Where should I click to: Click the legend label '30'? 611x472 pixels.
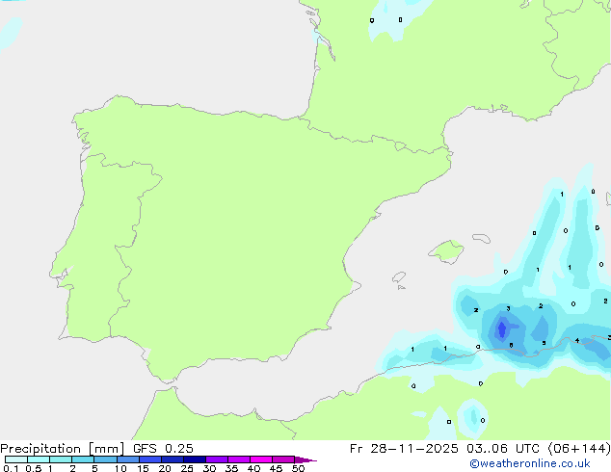[209, 468]
